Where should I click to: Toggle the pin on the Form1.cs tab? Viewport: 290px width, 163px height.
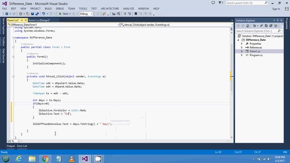[x=22, y=20]
